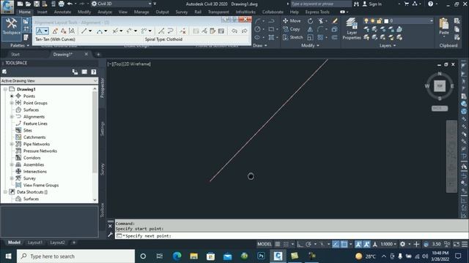The width and height of the screenshot is (469, 263).
Task: Open Tangent-Tangent tool dropdown arrow
Action: pyautogui.click(x=46, y=31)
